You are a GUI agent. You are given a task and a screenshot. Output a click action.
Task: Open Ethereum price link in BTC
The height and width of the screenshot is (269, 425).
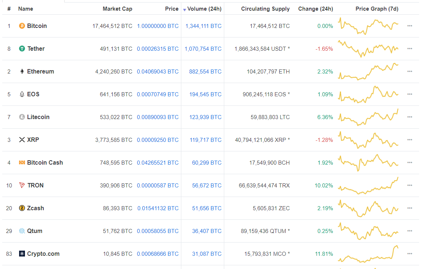(158, 72)
